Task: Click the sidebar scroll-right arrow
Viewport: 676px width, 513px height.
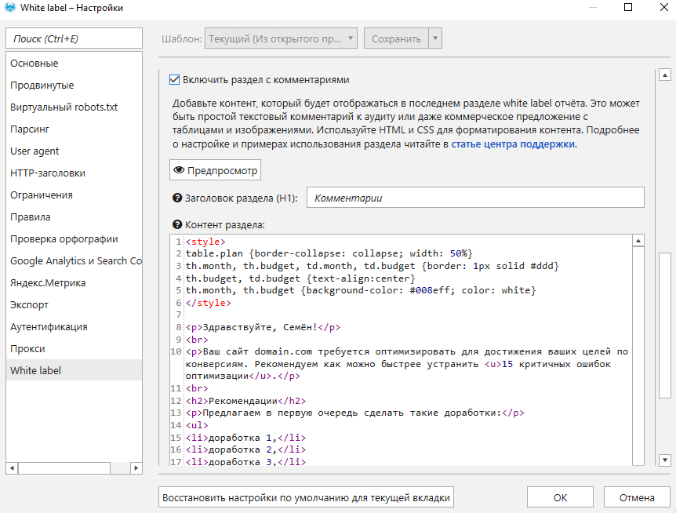Action: (136, 468)
